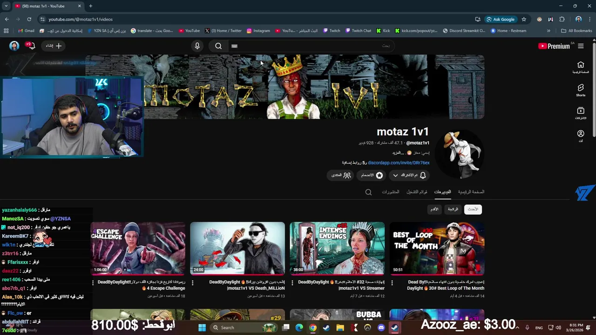Open Google Chrome from the taskbar
Image resolution: width=596 pixels, height=335 pixels.
(313, 328)
